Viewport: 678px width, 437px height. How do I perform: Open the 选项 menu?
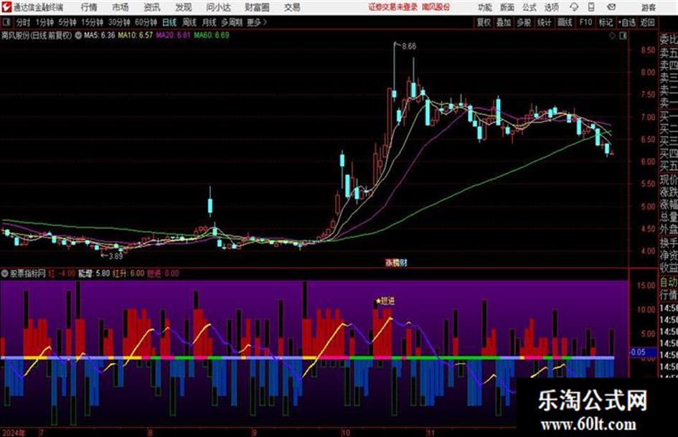tap(551, 7)
